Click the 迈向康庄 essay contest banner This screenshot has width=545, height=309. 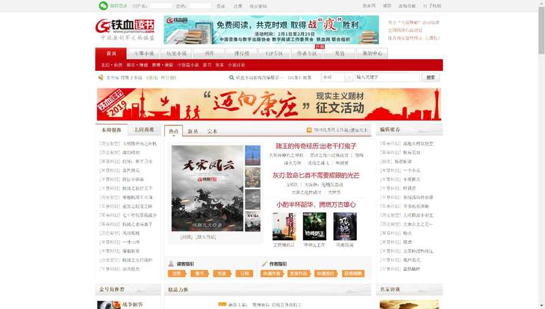269,103
